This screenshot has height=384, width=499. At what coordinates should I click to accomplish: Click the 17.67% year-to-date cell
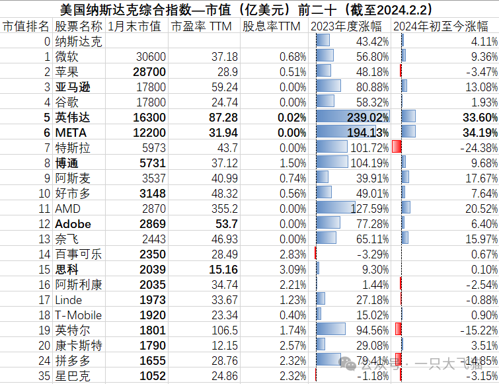[482, 178]
